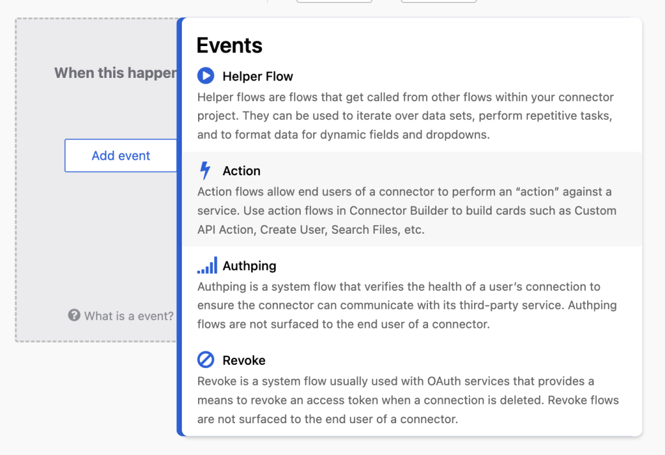Click the Revoke OAuth description paragraph
This screenshot has height=455, width=665.
[x=408, y=400]
